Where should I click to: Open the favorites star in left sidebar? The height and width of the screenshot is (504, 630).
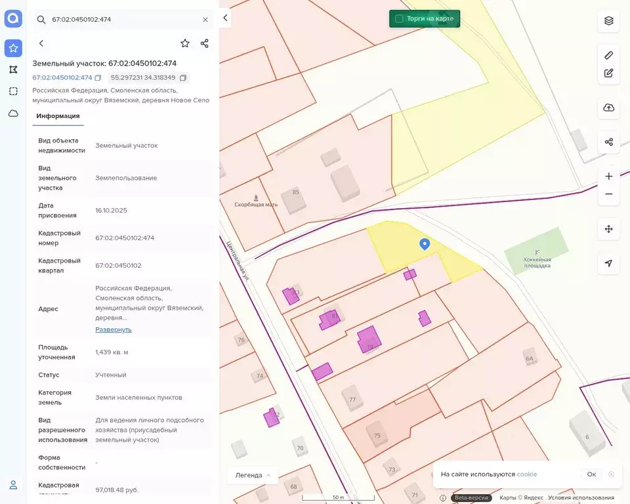13,48
